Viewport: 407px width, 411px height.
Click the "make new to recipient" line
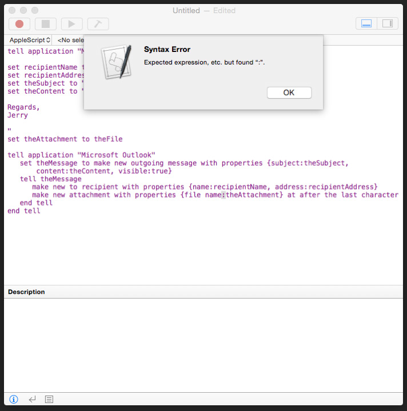pyautogui.click(x=205, y=187)
